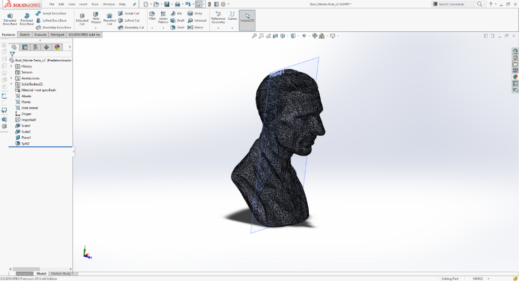This screenshot has height=281, width=519.
Task: Select the Rib feature
Action: click(x=176, y=14)
